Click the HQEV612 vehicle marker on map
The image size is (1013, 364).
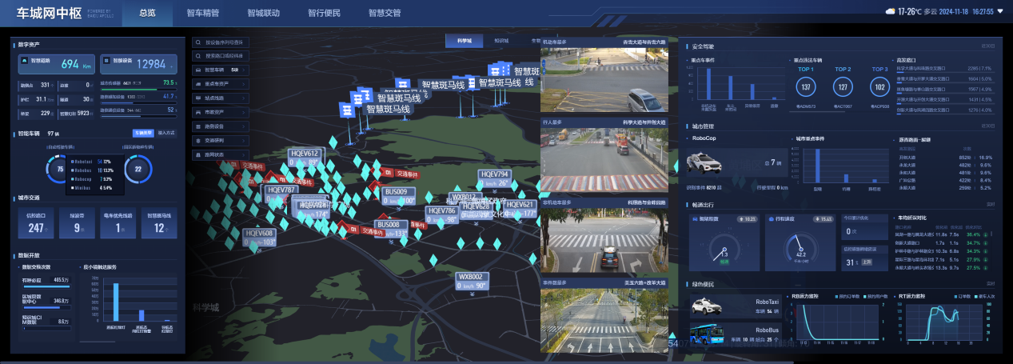click(304, 153)
